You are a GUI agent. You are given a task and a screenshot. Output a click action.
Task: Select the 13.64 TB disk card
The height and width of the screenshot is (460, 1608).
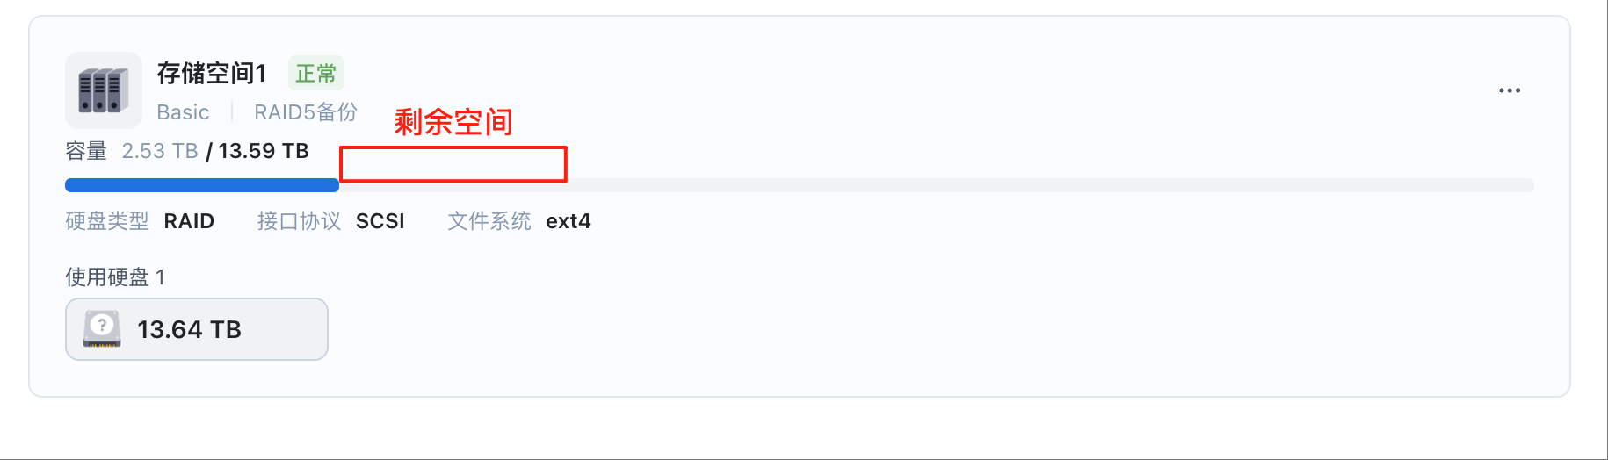(x=197, y=329)
